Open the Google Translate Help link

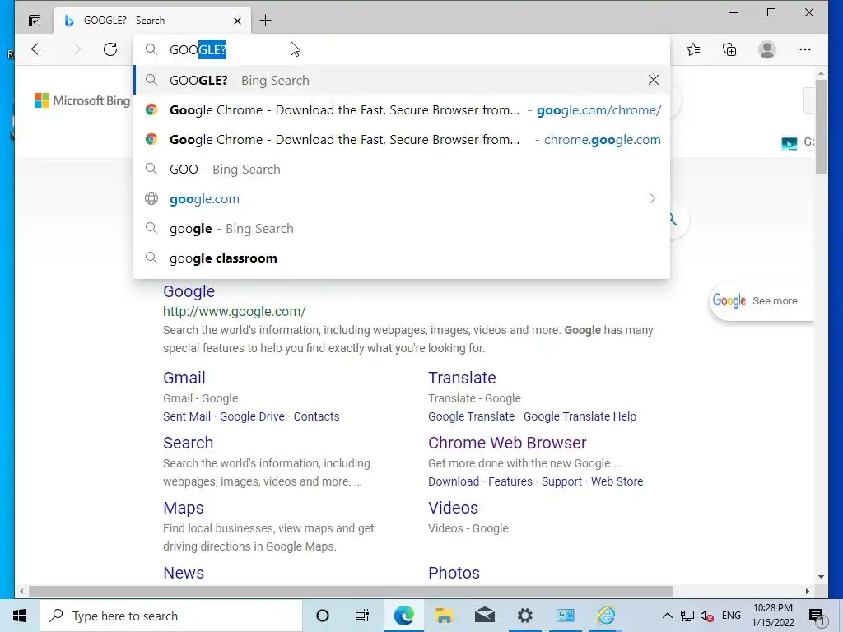[580, 416]
